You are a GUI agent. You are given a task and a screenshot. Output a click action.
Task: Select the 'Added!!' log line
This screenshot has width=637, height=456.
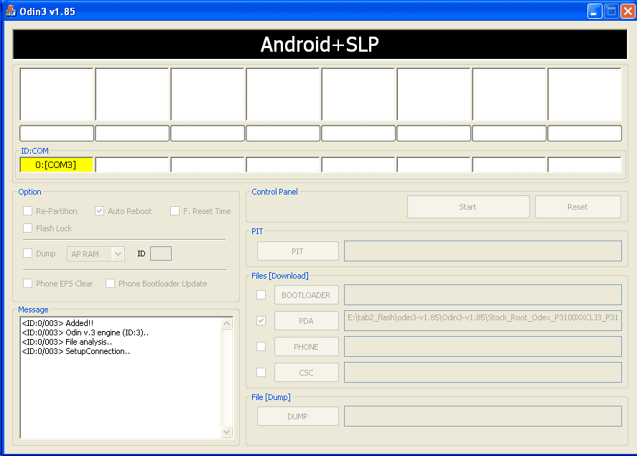click(57, 323)
